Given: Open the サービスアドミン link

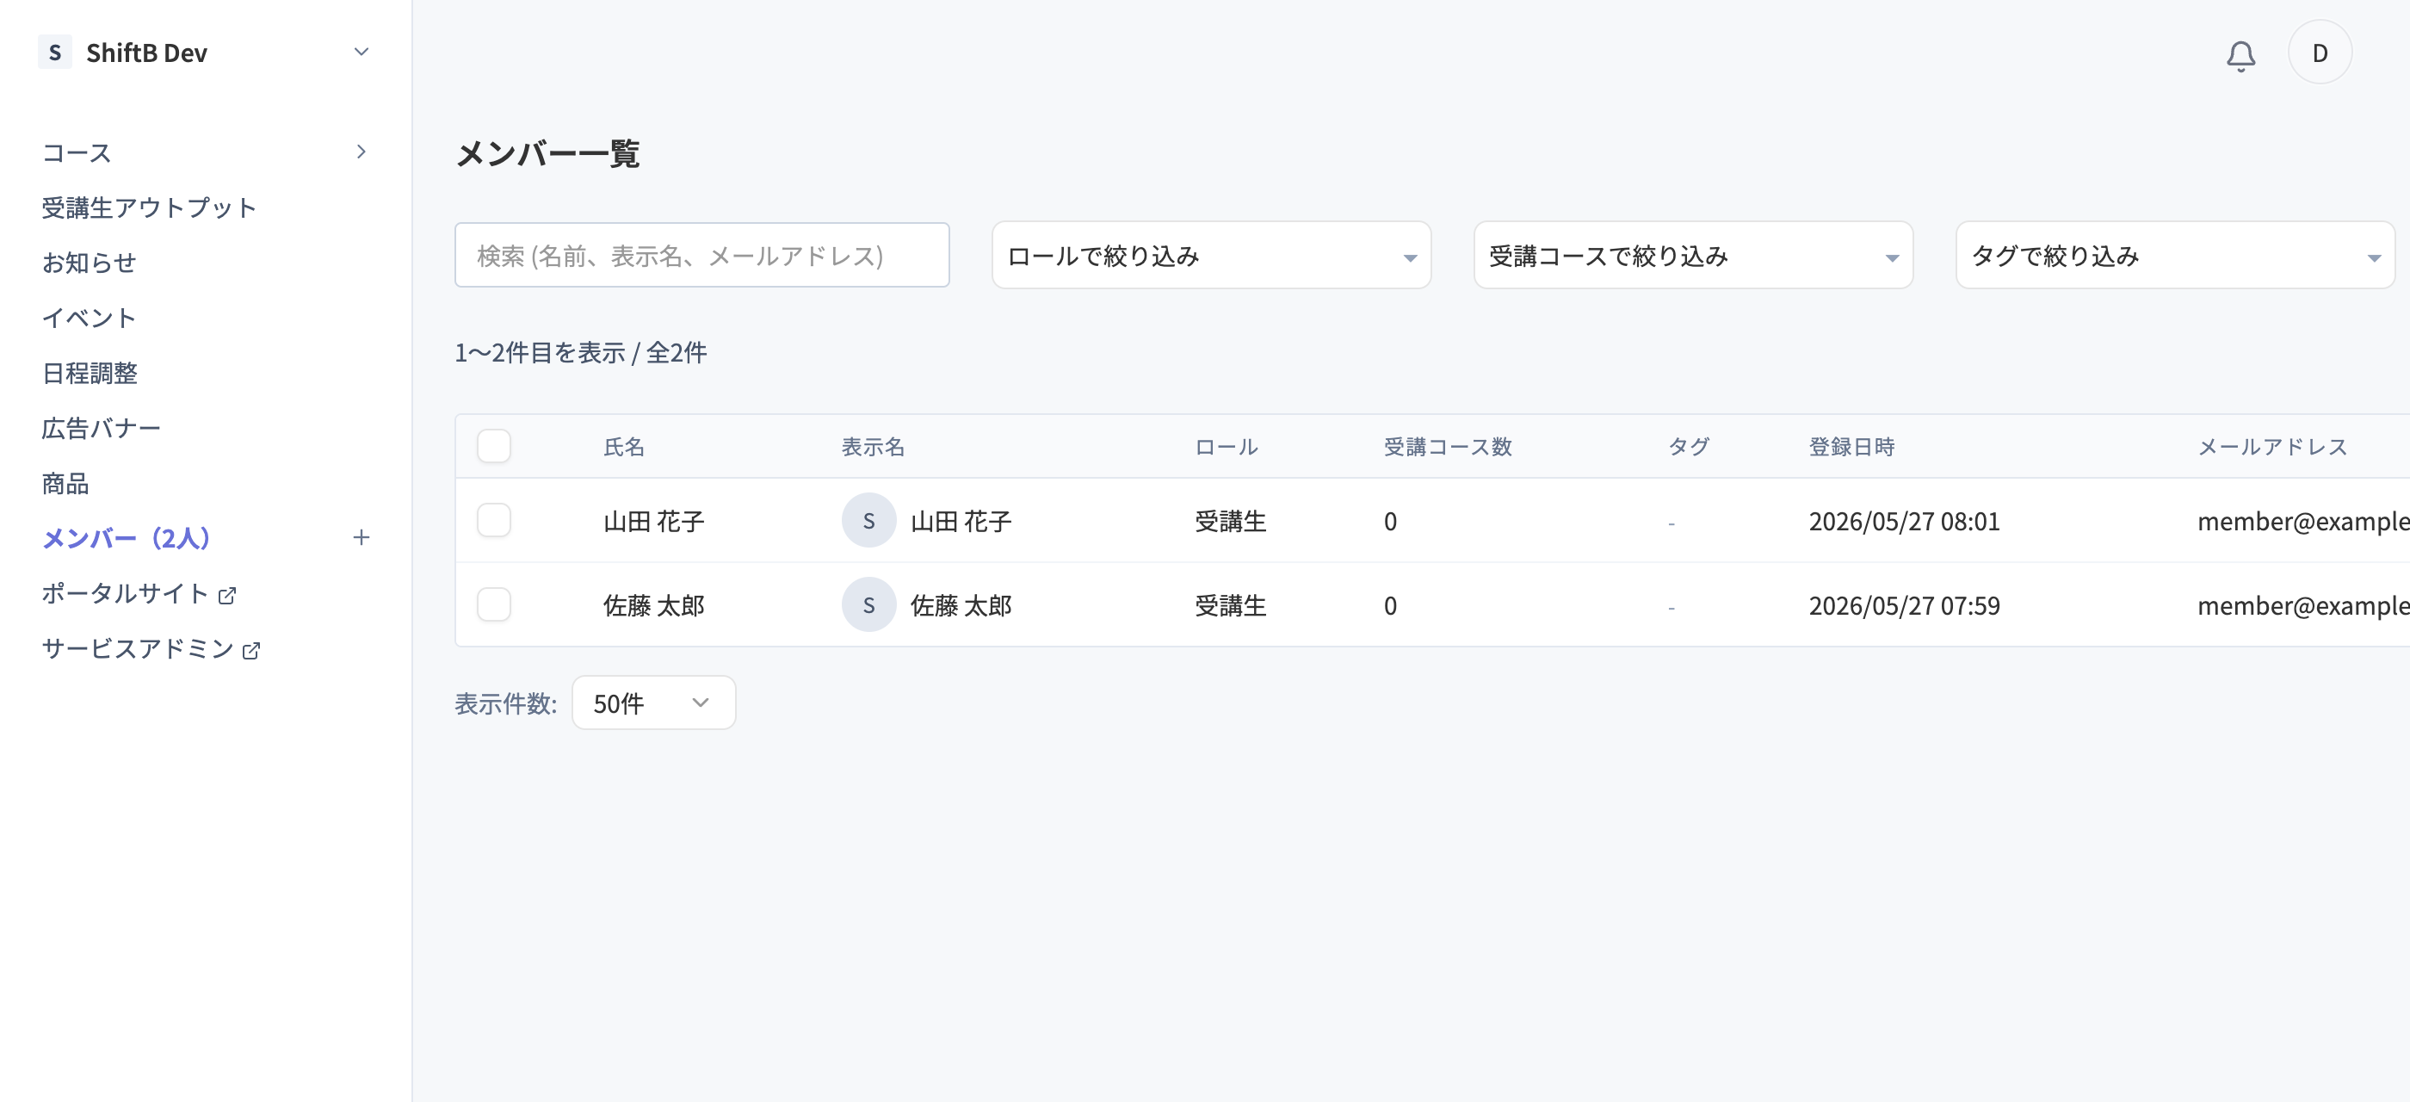Looking at the screenshot, I should click(x=138, y=649).
